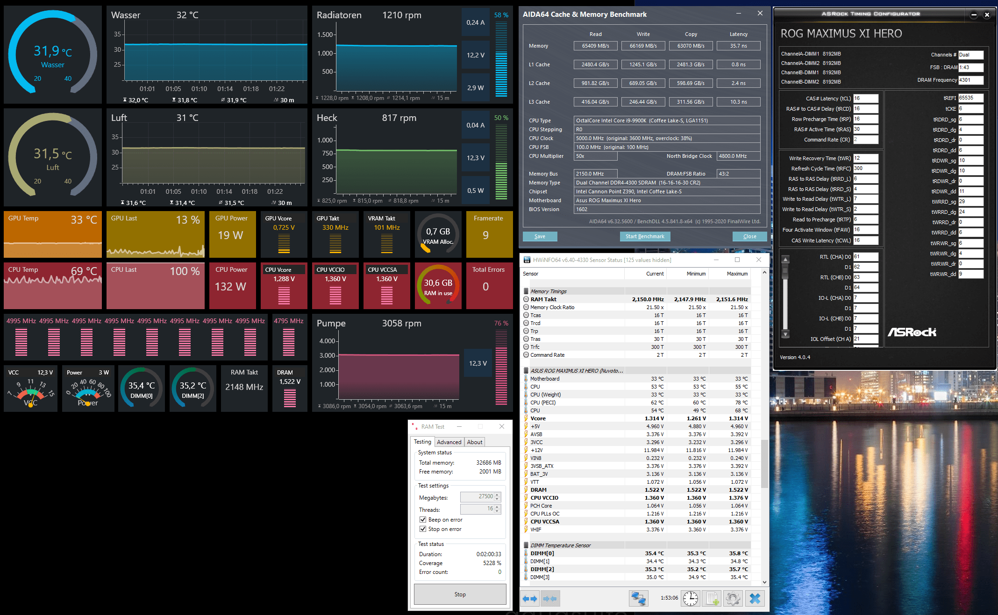Click the Current column header in HWiNFO
Screen dimensions: 998x615
click(x=646, y=274)
